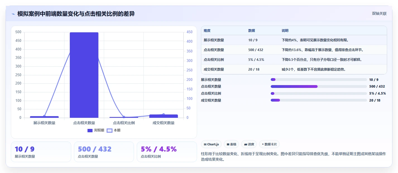Viewport: 398px width, 173px height.
Task: Select the 5% / 4.5% stat card
Action: point(167,152)
